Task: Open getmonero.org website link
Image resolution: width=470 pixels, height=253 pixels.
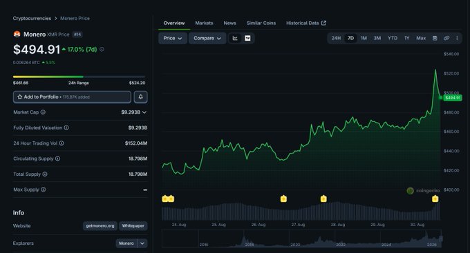Action: click(x=100, y=226)
